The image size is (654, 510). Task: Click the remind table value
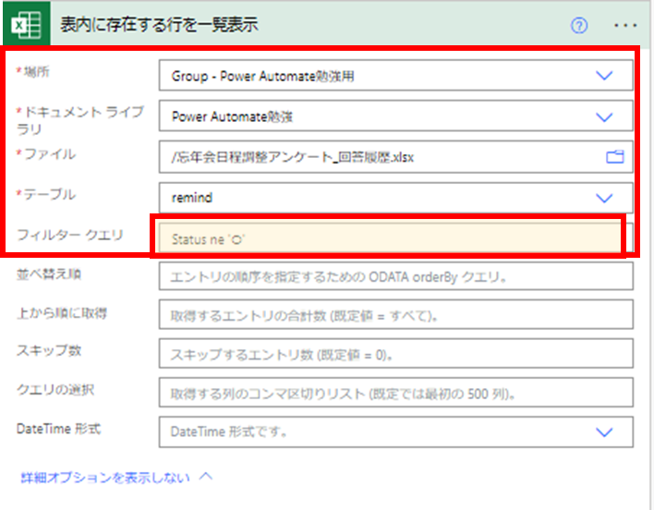click(192, 198)
